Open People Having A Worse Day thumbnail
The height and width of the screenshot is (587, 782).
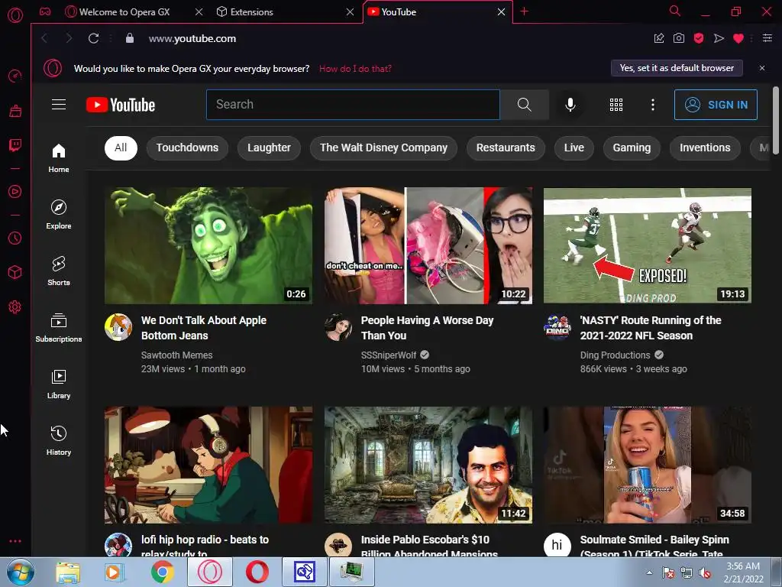pos(428,245)
